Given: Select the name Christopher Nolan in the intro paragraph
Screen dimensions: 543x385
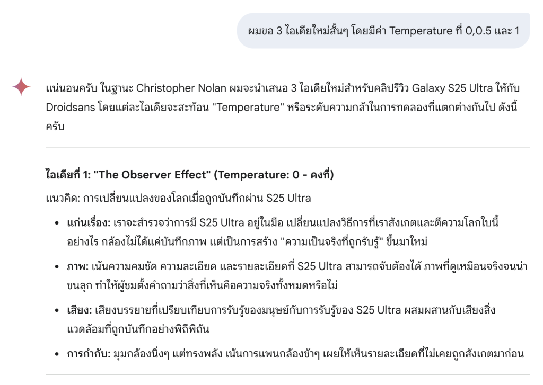Looking at the screenshot, I should (x=181, y=88).
